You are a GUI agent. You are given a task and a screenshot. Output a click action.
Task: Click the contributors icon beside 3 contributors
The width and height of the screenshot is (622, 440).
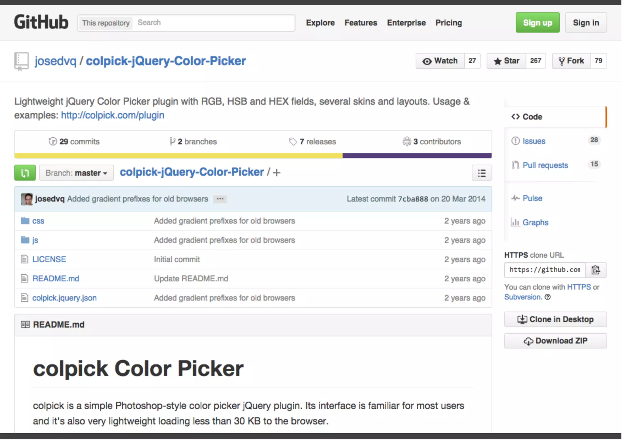[x=407, y=141]
